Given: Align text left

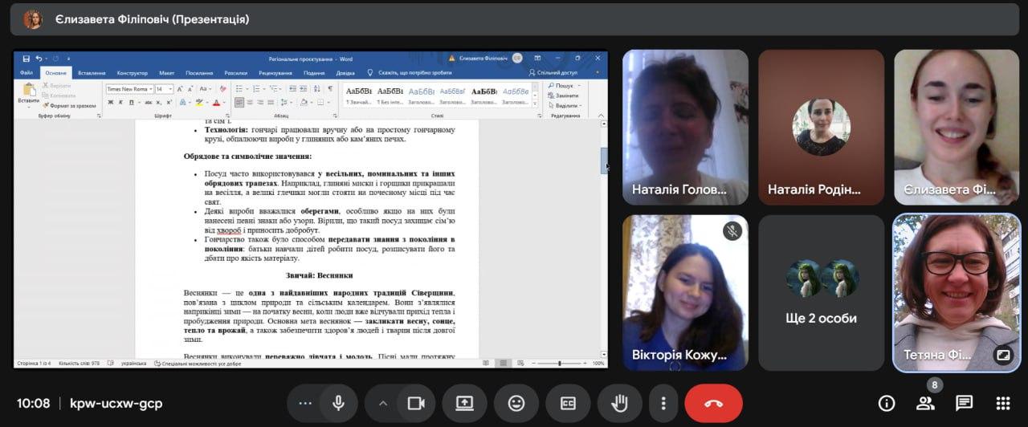Looking at the screenshot, I should click(239, 103).
